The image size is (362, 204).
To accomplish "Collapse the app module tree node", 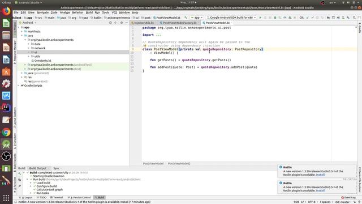I will point(19,27).
